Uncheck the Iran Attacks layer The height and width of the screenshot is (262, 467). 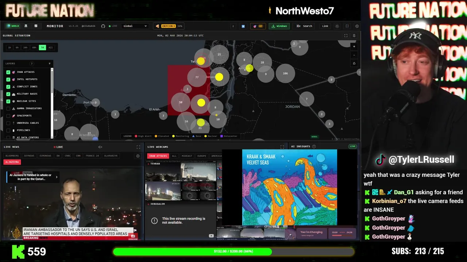pyautogui.click(x=8, y=72)
